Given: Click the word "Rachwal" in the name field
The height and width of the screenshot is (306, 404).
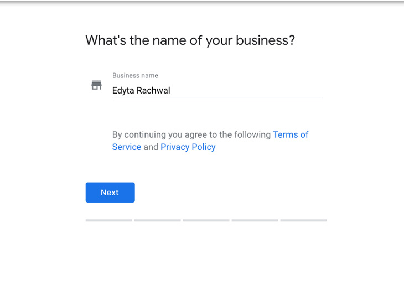Looking at the screenshot, I should tap(154, 90).
